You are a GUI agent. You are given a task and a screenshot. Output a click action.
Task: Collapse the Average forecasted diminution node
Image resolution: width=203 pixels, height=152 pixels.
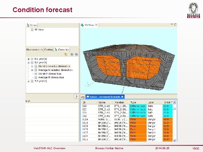pyautogui.click(x=32, y=70)
